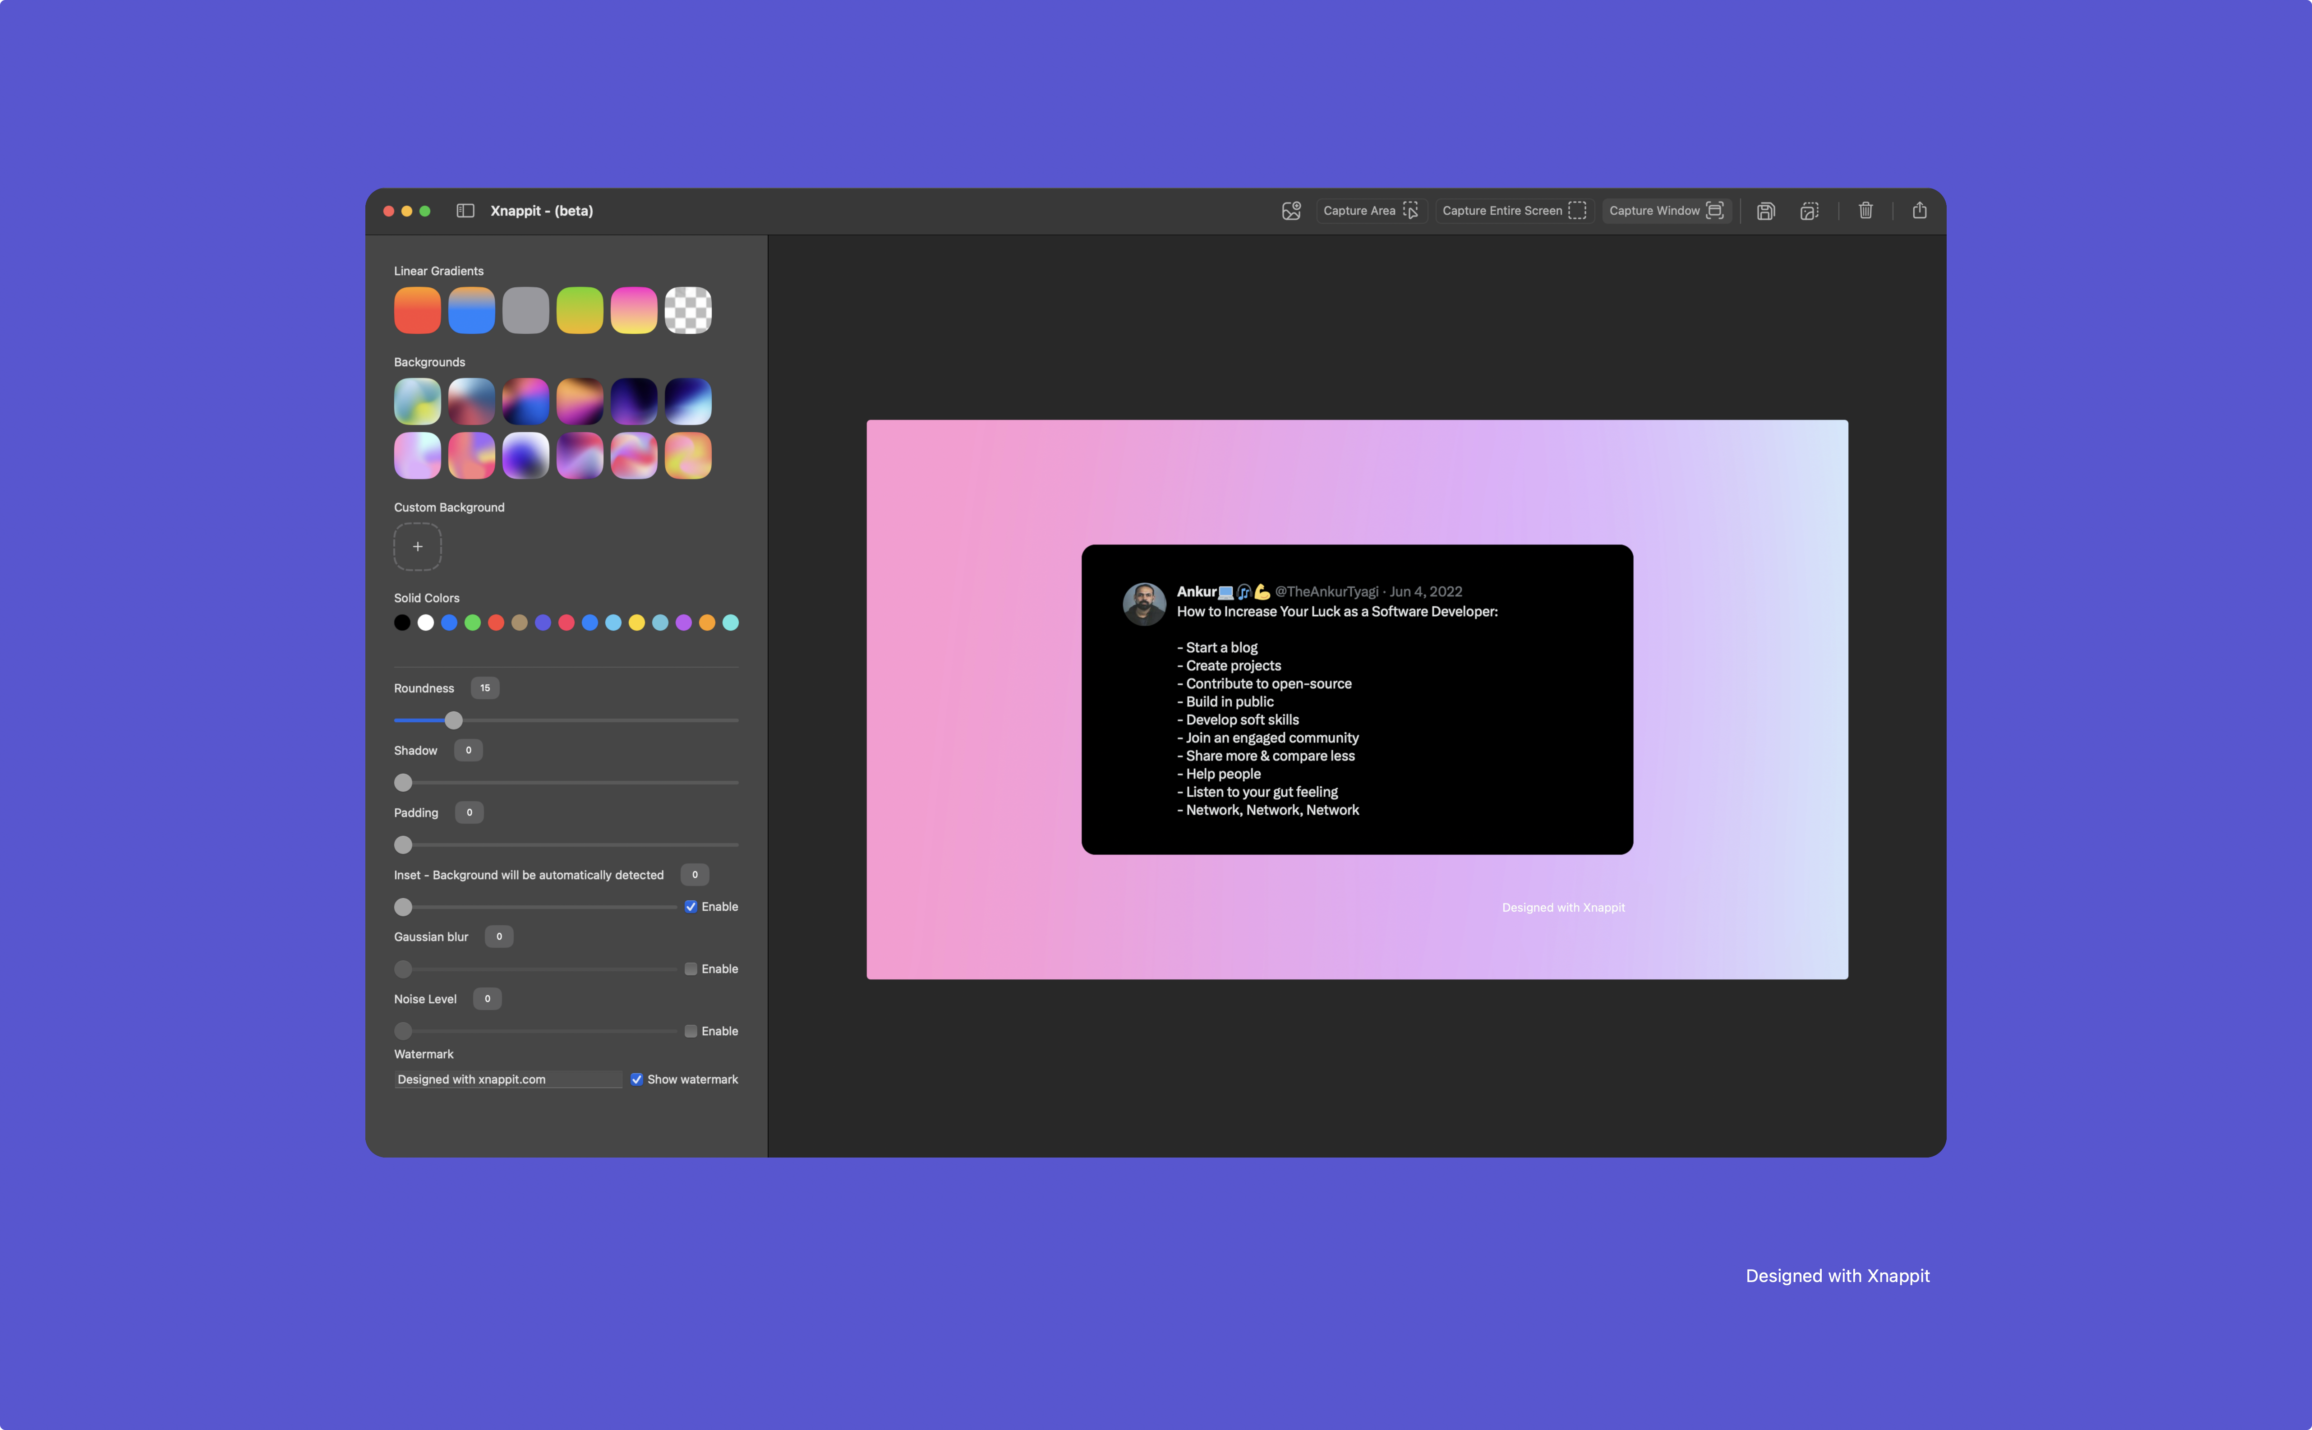Image resolution: width=2312 pixels, height=1430 pixels.
Task: Click the trash icon to delete image
Action: click(x=1865, y=211)
